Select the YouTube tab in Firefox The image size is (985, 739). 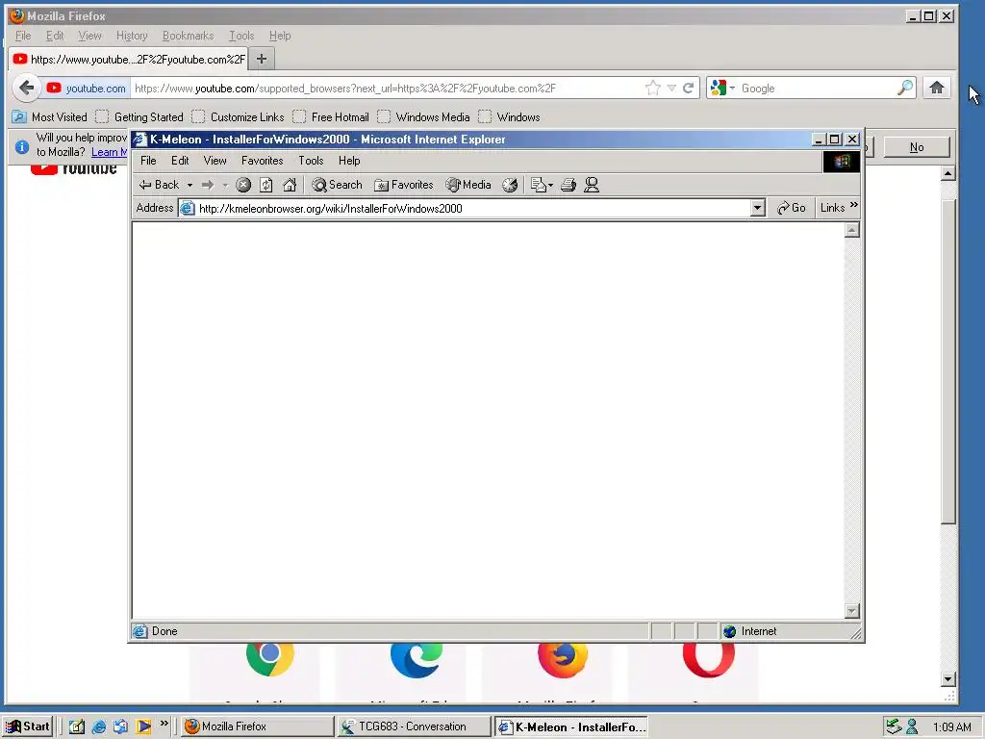[128, 59]
